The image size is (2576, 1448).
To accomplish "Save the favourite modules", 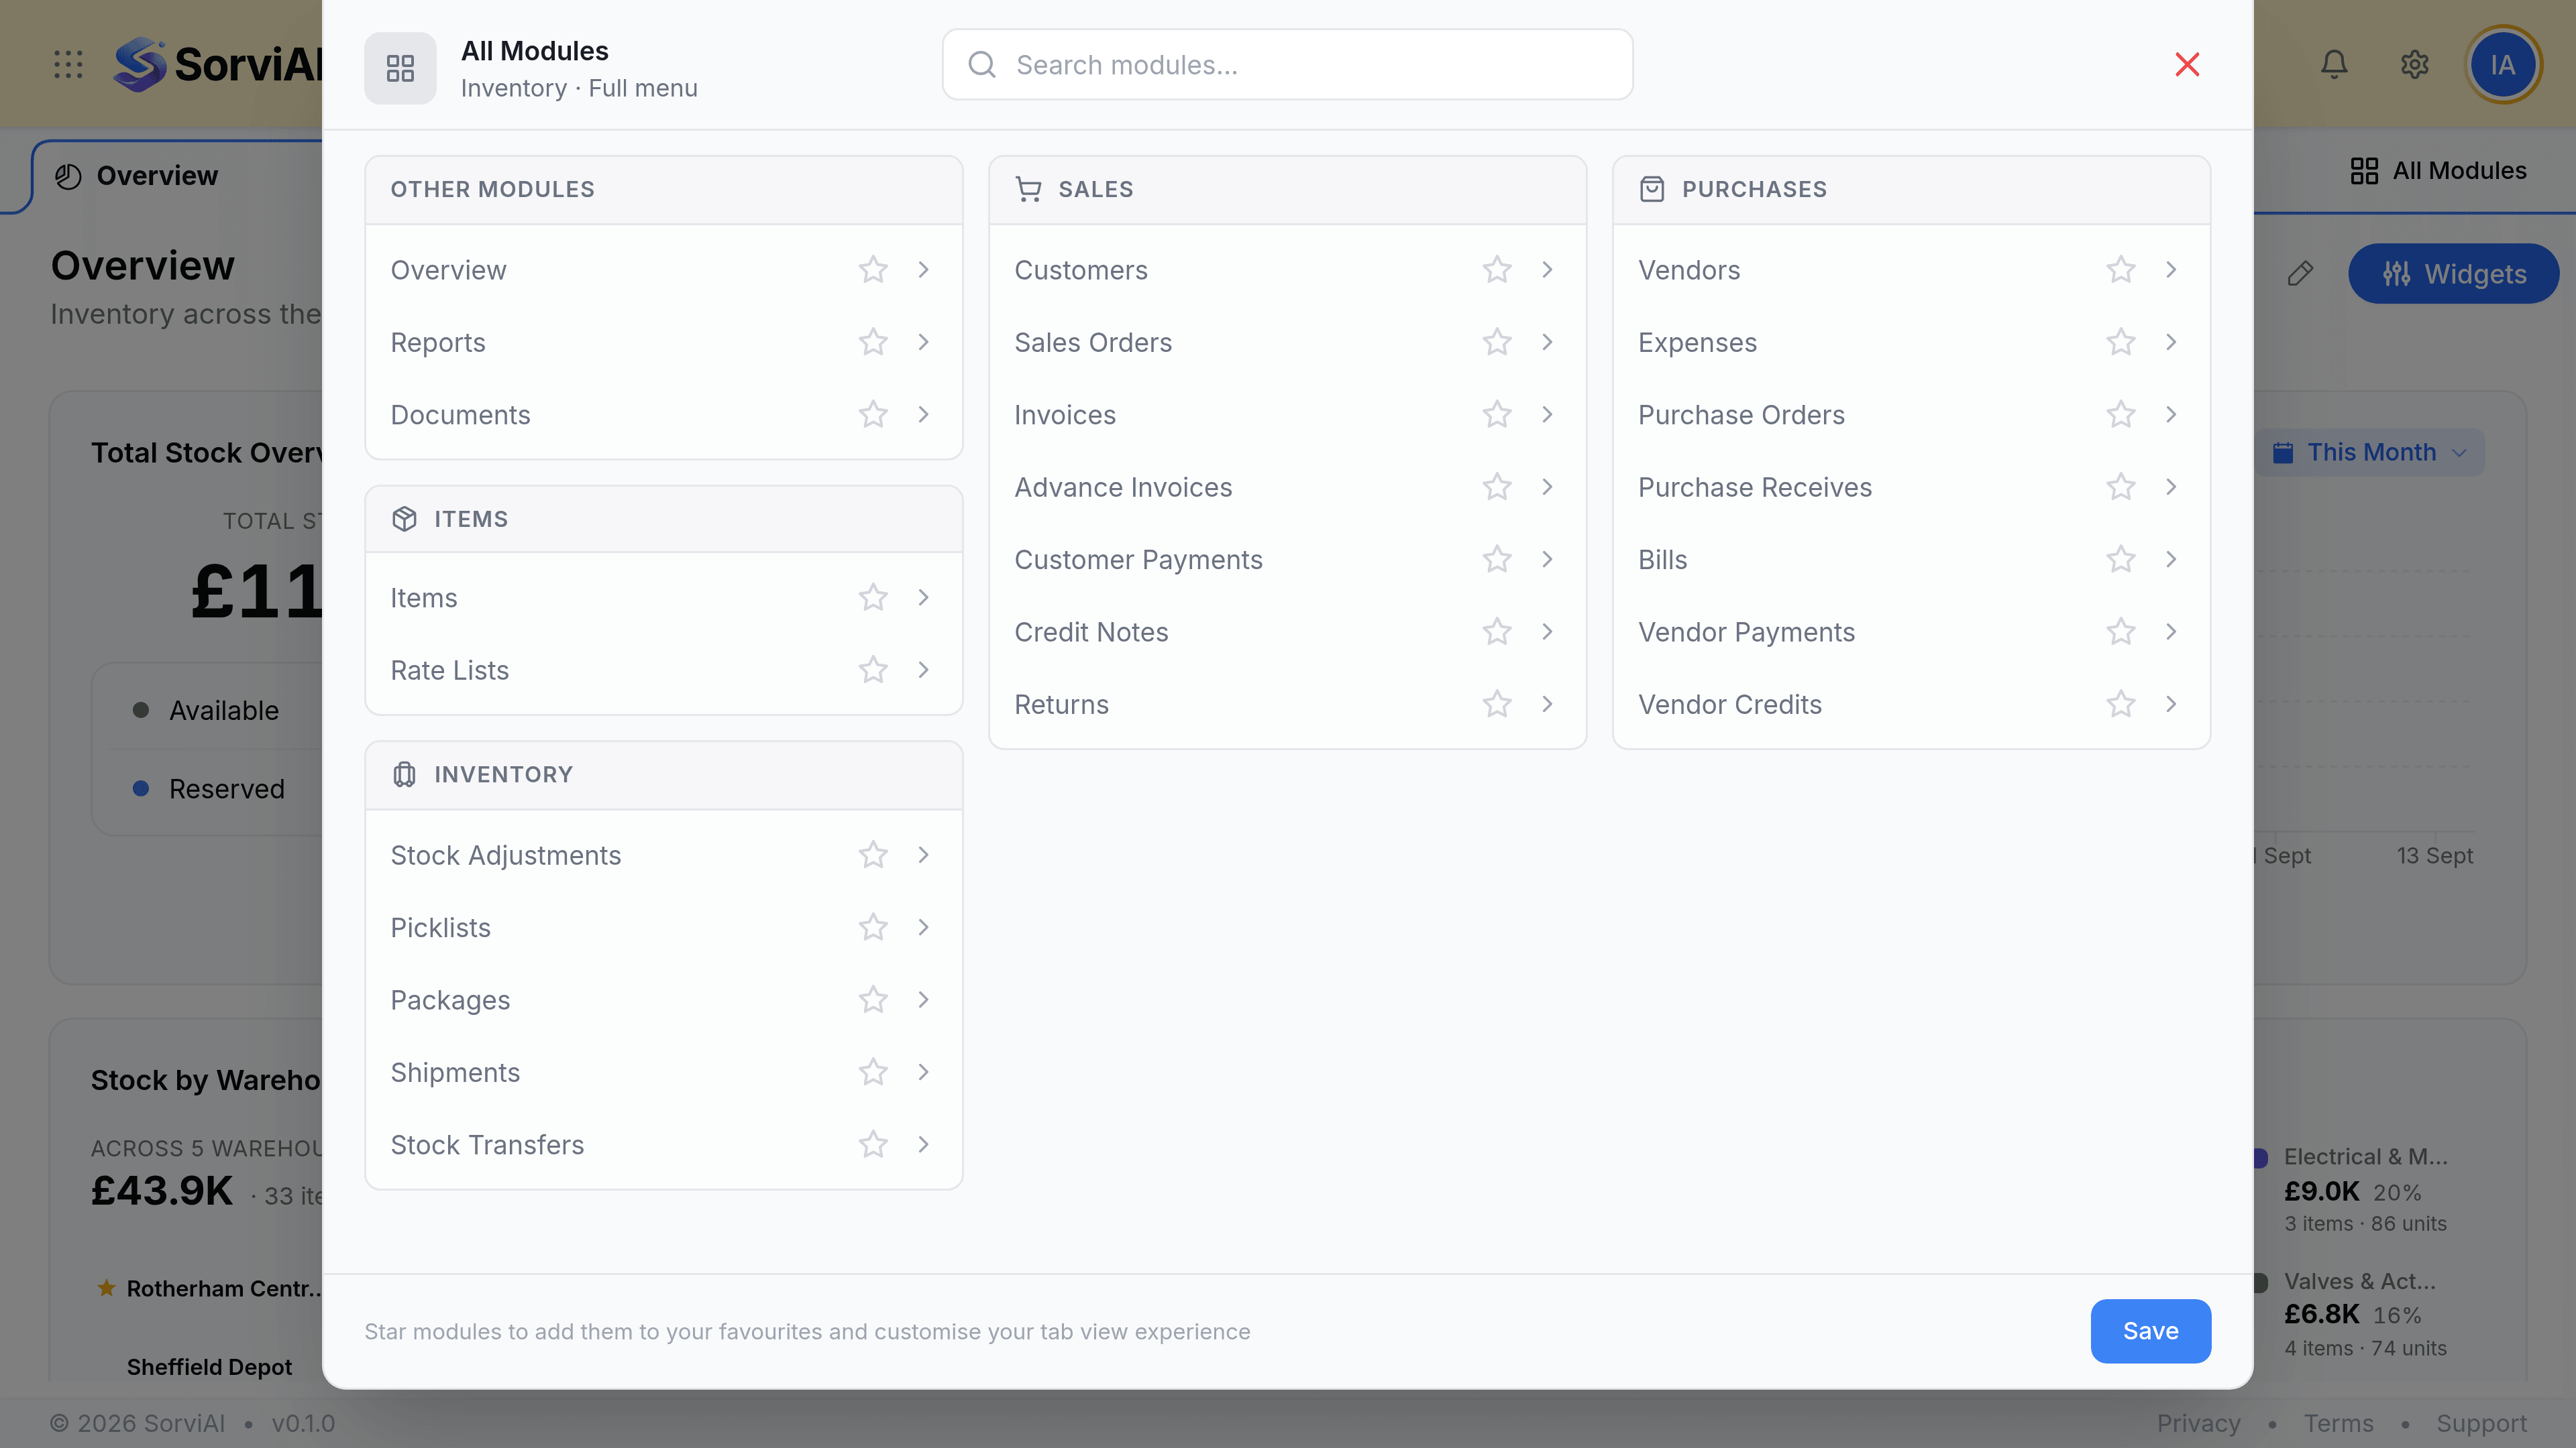I will pyautogui.click(x=2150, y=1331).
